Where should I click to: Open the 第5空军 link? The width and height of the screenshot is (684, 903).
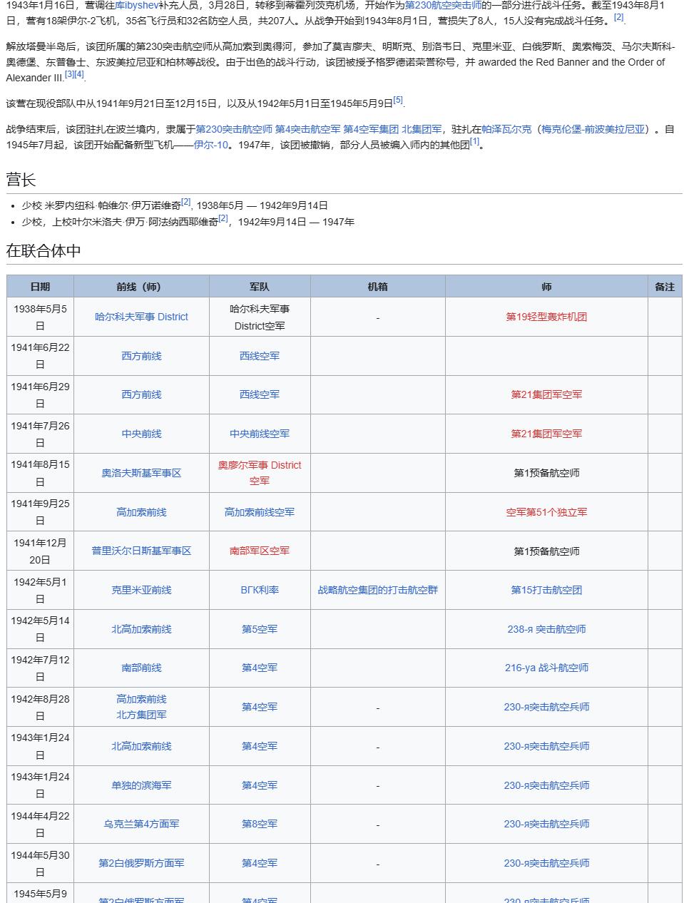260,629
